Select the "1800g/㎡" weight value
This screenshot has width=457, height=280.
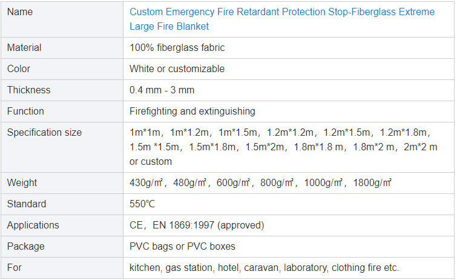coord(372,182)
